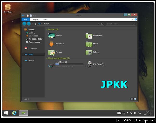The image size is (156, 123).
Task: Launch Internet Explorer from taskbar
Action: tap(14, 113)
